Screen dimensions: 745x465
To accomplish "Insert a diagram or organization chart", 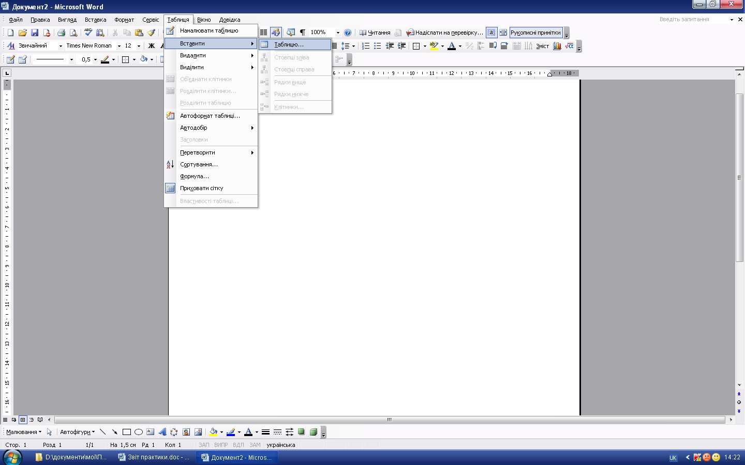I will (174, 432).
